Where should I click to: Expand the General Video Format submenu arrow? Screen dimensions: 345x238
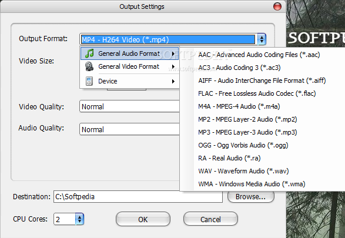click(x=173, y=66)
